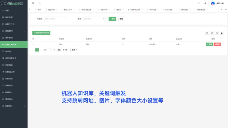Open the 10 条/页 page size dropdown
228x128 pixels.
coord(73,50)
